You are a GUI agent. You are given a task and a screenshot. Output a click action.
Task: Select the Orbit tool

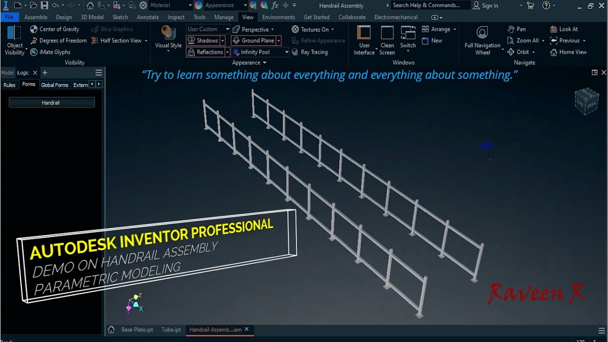pos(518,52)
